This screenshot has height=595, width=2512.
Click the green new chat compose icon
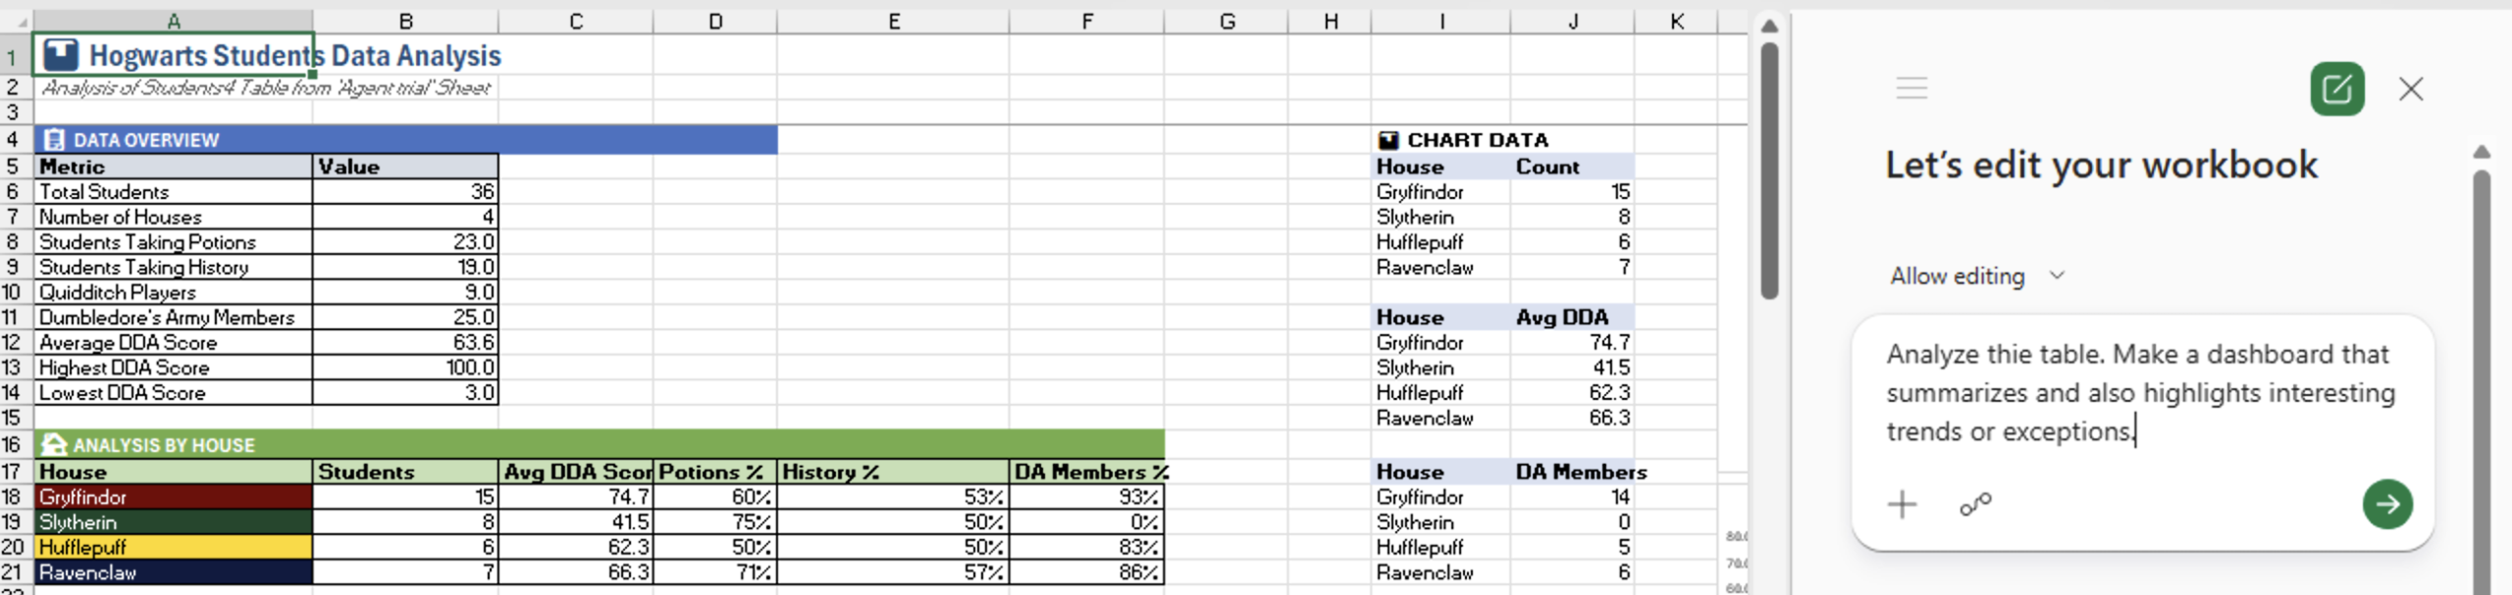coord(2336,89)
